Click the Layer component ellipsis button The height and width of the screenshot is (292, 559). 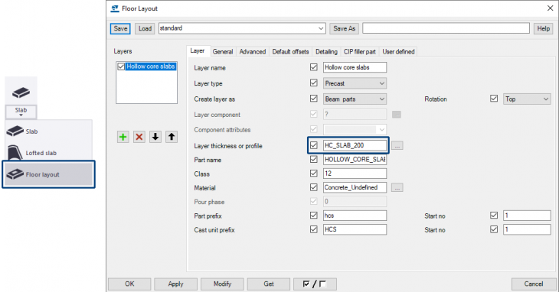click(397, 115)
